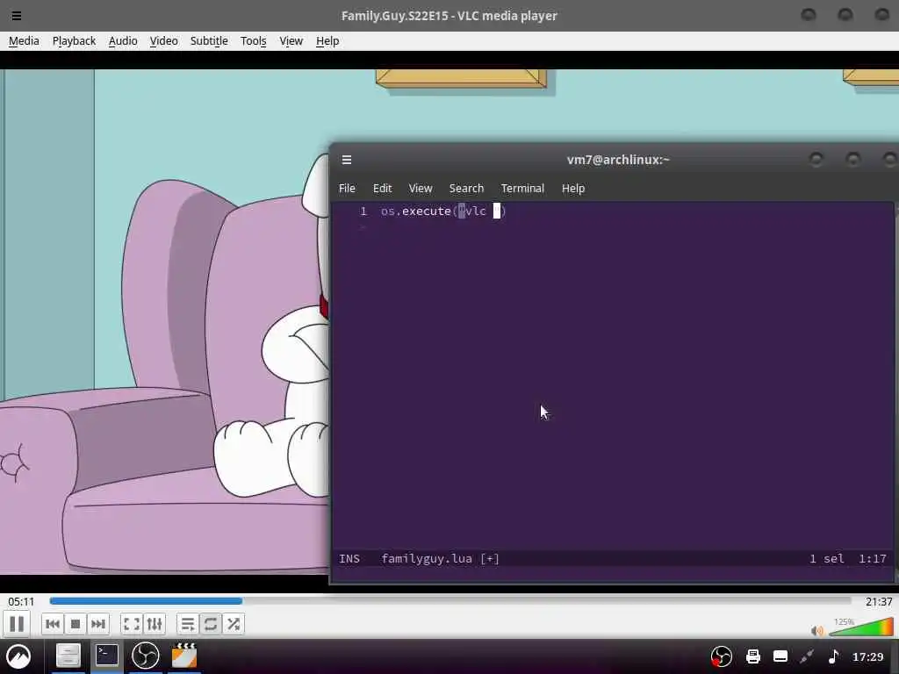This screenshot has width=899, height=674.
Task: Skip to next media in VLC
Action: (98, 624)
